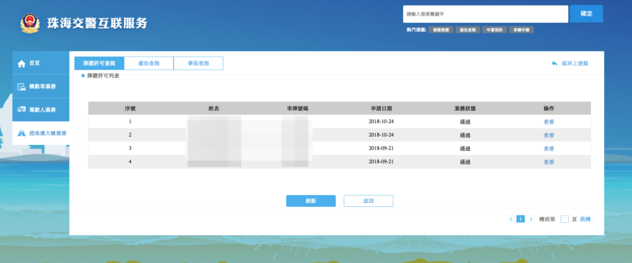The image size is (632, 263).
Task: Switch to the 事故查詢 tab
Action: pos(198,63)
